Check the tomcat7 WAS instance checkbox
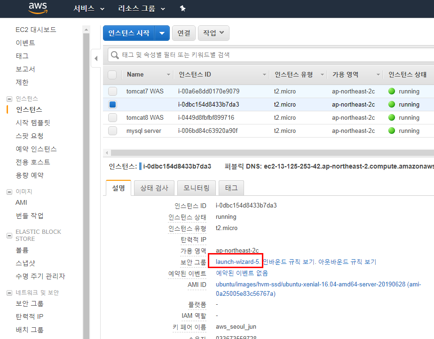Viewport: 434px width, 339px height. (112, 91)
